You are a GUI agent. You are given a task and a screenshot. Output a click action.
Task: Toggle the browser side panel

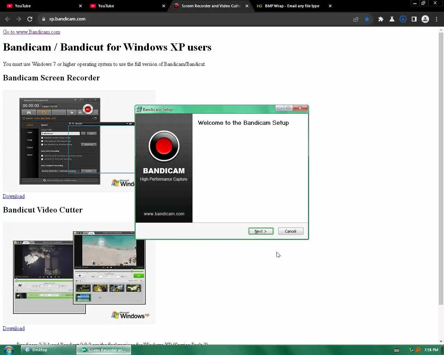pyautogui.click(x=414, y=19)
